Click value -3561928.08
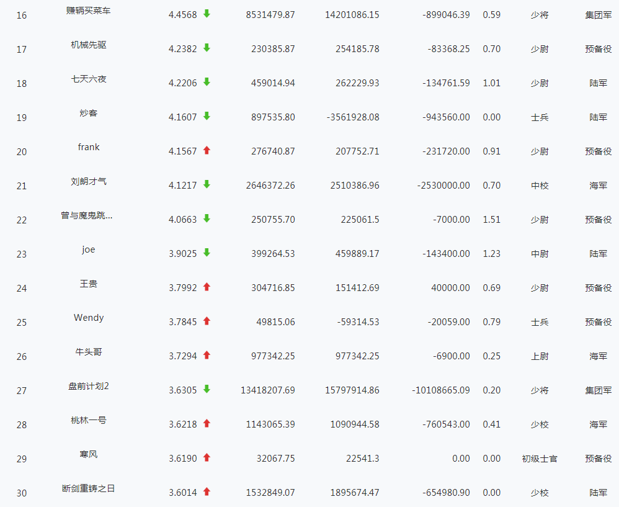This screenshot has height=507, width=619. coord(353,117)
